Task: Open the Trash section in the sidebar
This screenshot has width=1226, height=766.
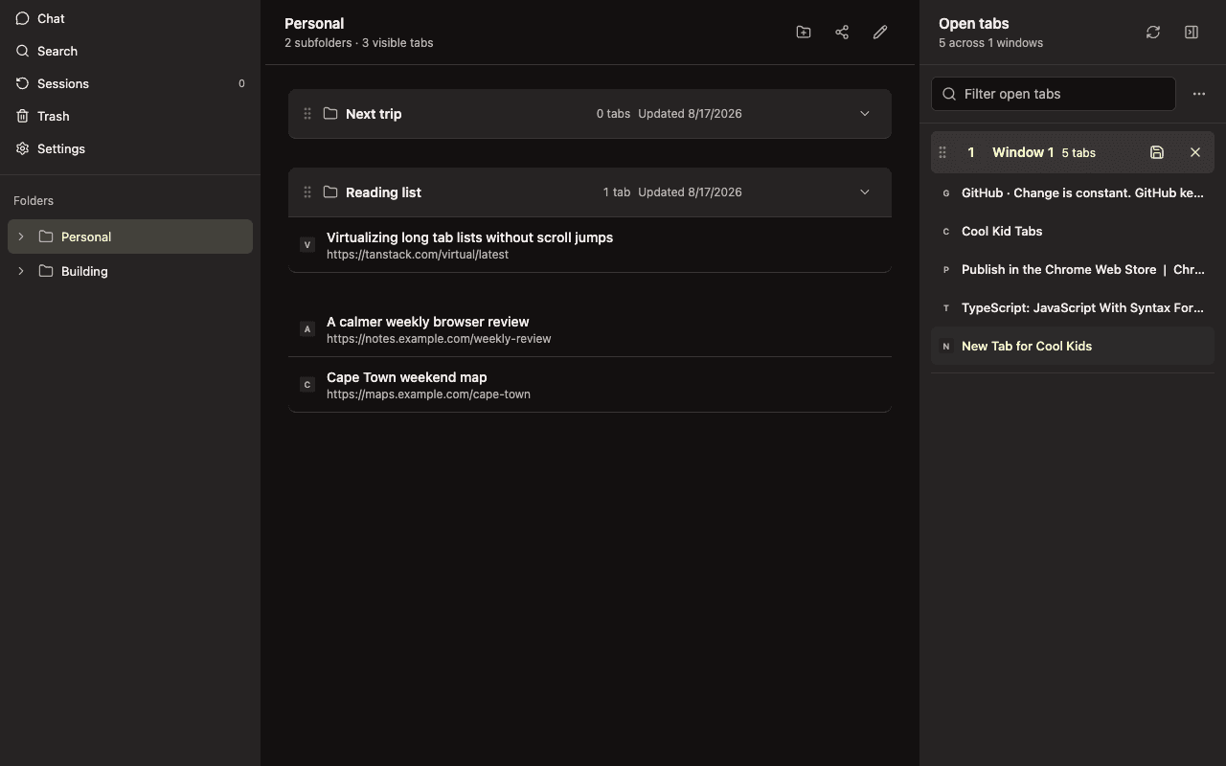Action: [x=130, y=116]
